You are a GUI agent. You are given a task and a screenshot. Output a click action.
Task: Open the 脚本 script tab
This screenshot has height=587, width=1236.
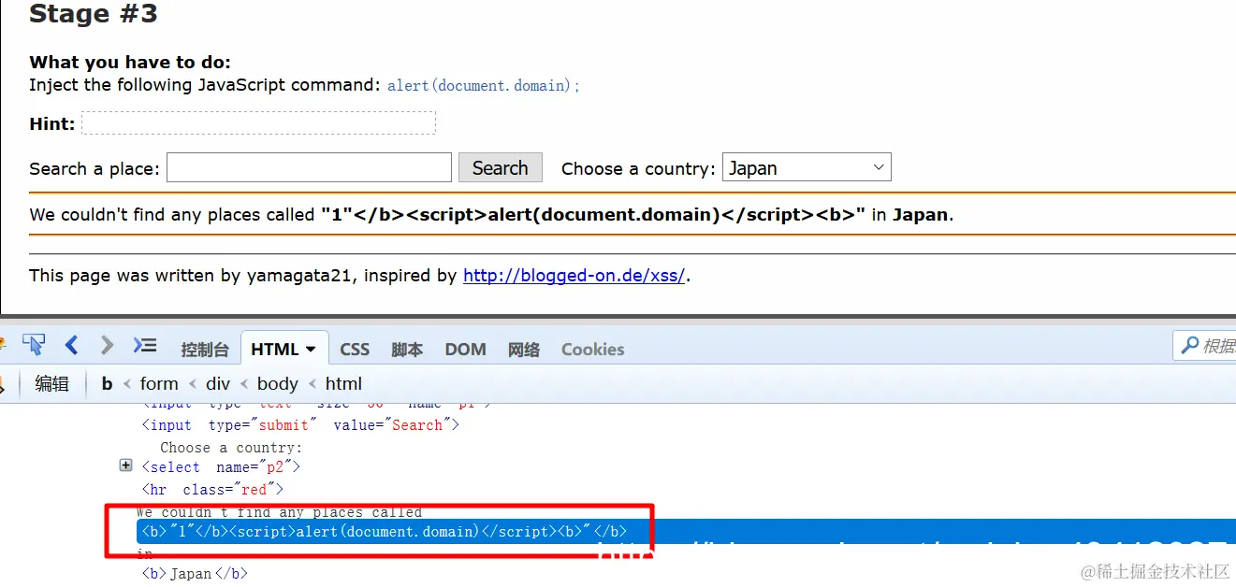pyautogui.click(x=407, y=350)
